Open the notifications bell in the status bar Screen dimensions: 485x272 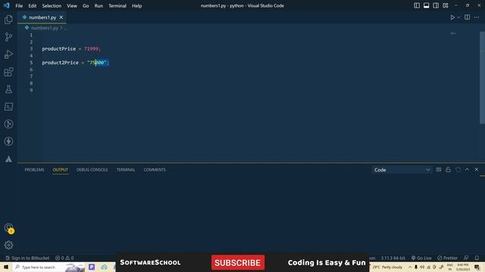point(477,258)
